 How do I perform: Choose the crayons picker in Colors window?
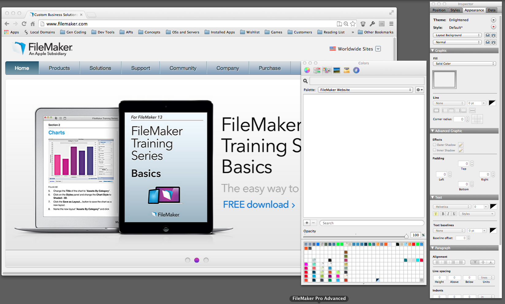pos(346,70)
